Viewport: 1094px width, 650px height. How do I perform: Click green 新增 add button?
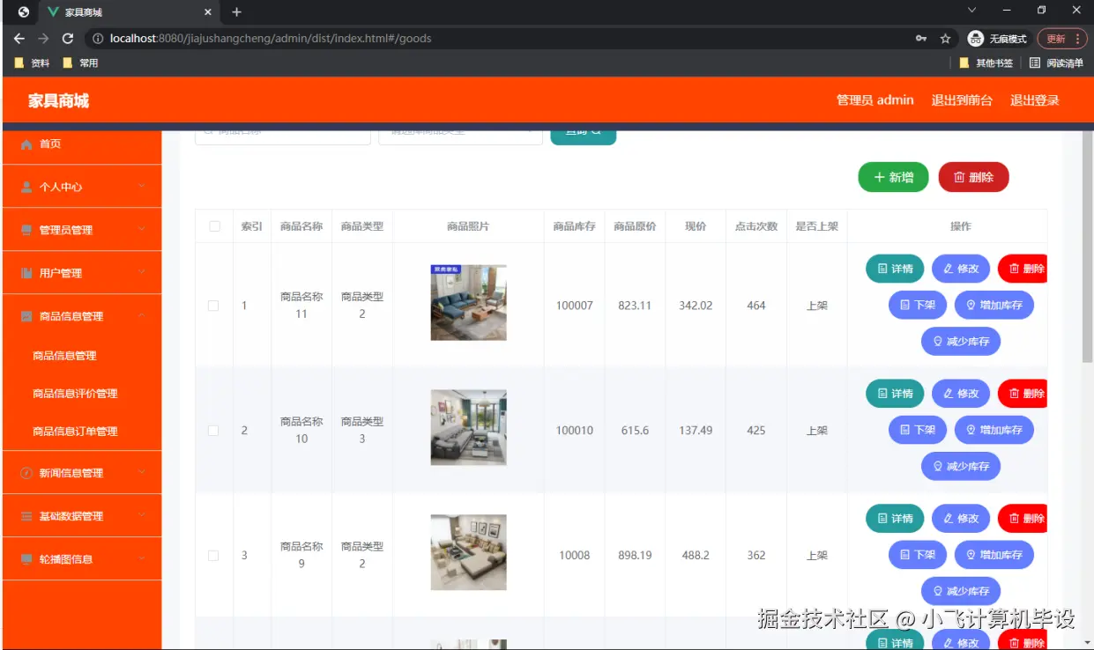[894, 177]
